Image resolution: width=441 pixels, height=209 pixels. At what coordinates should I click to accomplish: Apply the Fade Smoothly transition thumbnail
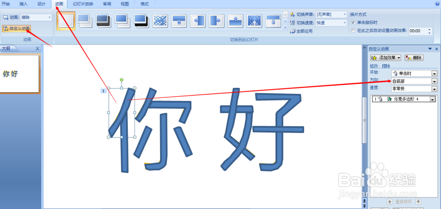click(85, 21)
